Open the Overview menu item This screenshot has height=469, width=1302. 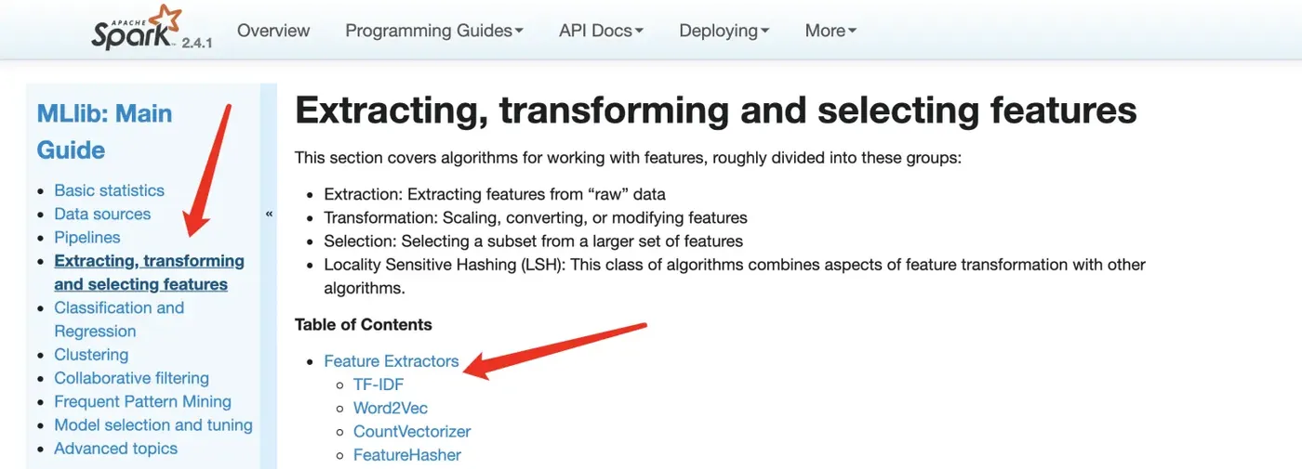272,31
